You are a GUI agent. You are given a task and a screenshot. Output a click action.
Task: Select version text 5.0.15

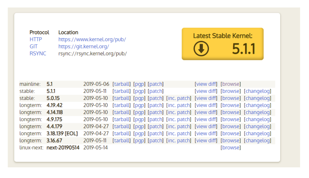[53, 98]
